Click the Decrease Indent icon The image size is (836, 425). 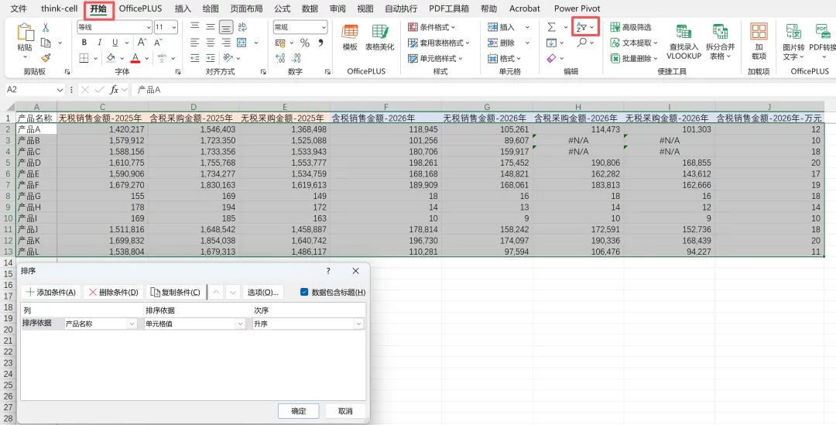pos(195,57)
